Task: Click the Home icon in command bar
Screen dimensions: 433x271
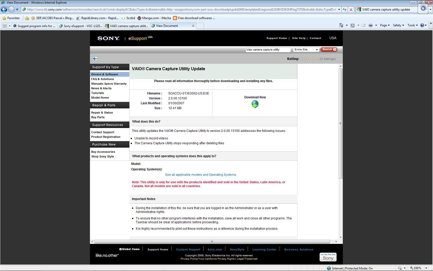Action: (341, 25)
